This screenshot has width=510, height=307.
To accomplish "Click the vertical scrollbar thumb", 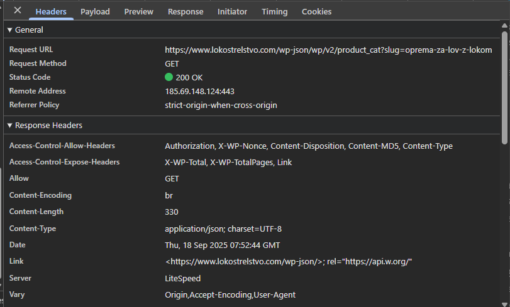I will click(x=504, y=88).
